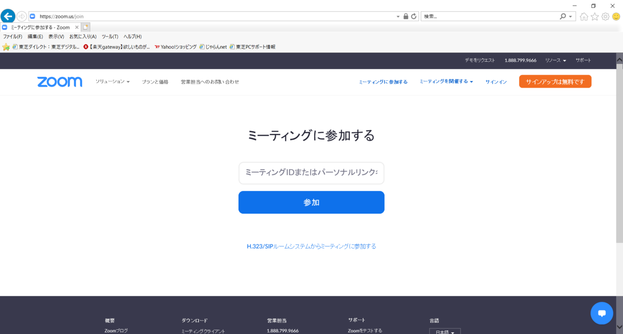Click the browser back arrow button
This screenshot has height=334, width=623.
click(x=8, y=16)
